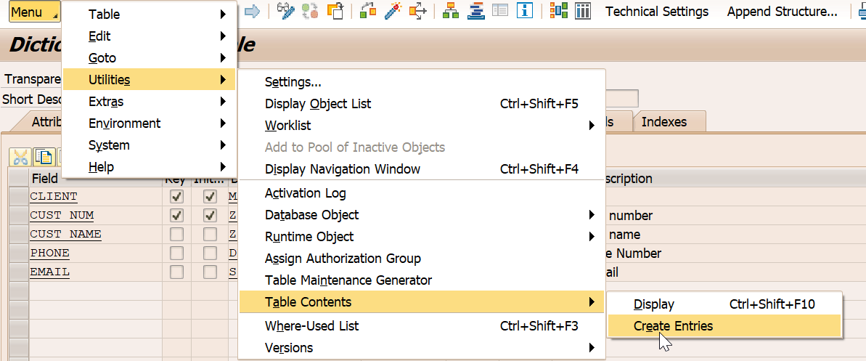Toggle Key checkbox for CLIENT row
This screenshot has width=866, height=361.
pyautogui.click(x=176, y=196)
